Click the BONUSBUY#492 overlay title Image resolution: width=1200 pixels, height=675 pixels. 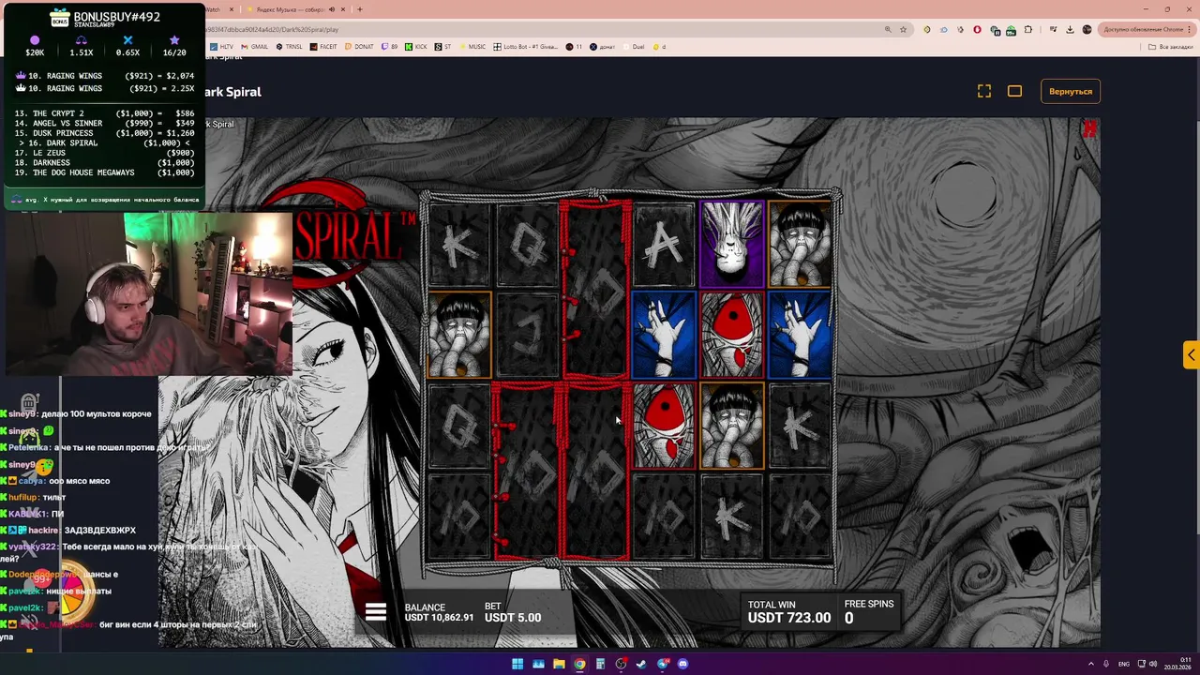coord(117,17)
